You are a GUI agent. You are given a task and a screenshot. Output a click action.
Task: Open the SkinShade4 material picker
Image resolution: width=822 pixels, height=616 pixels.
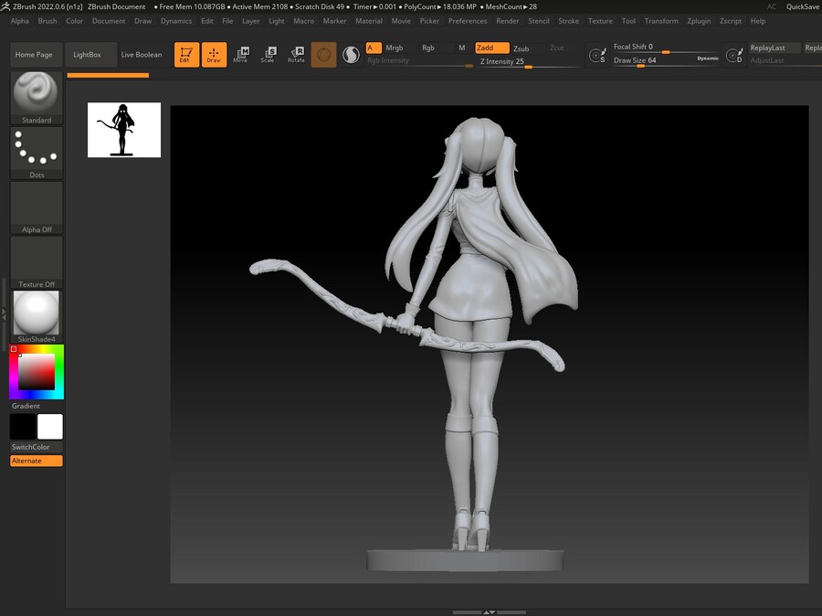coord(37,315)
